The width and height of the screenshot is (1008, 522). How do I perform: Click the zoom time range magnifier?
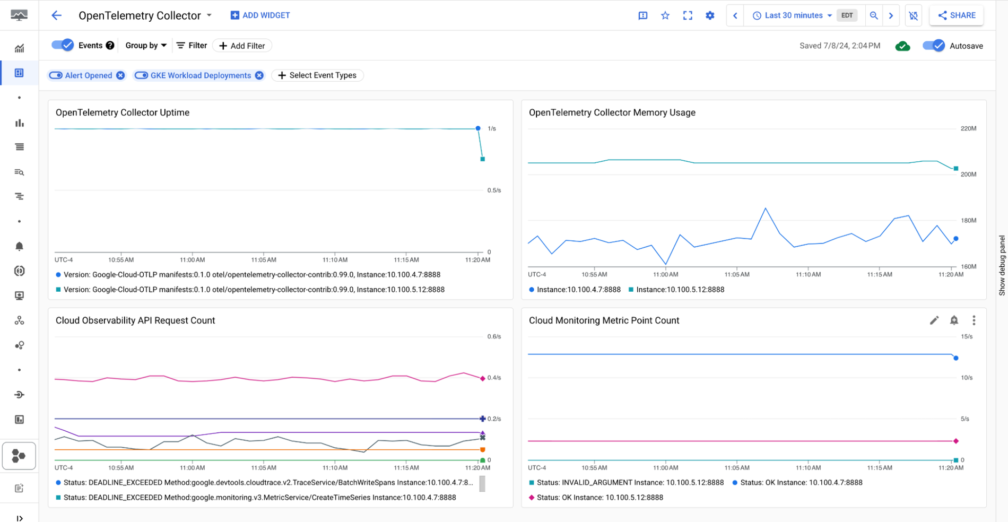point(874,15)
